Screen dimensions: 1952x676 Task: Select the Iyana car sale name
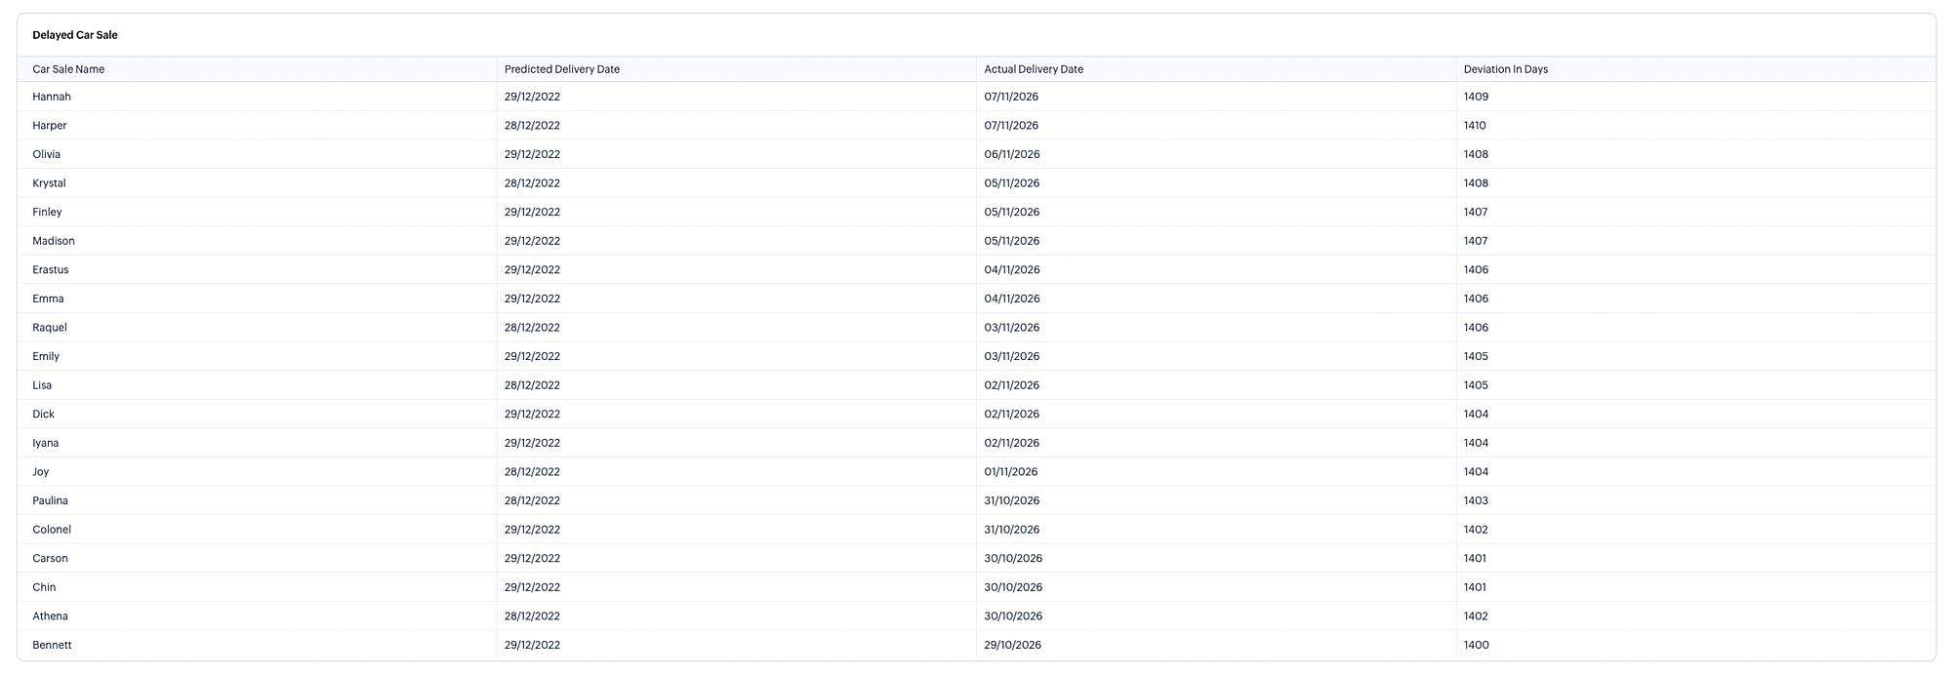(x=46, y=443)
